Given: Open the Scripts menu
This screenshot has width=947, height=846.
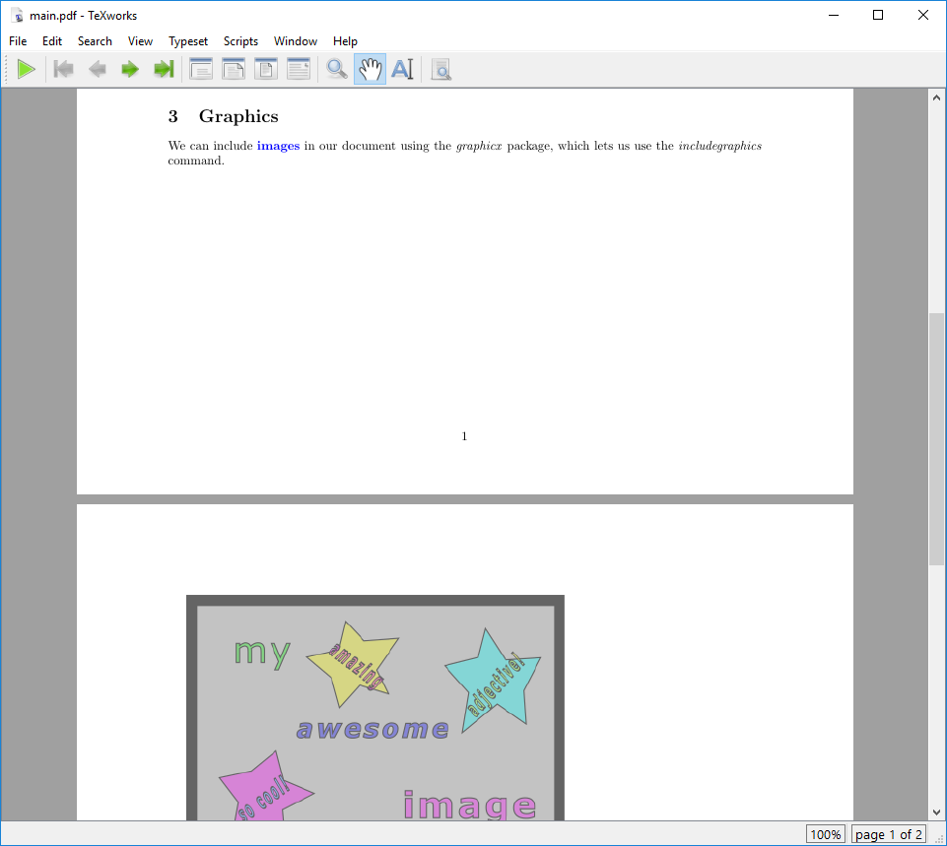Looking at the screenshot, I should pyautogui.click(x=240, y=40).
